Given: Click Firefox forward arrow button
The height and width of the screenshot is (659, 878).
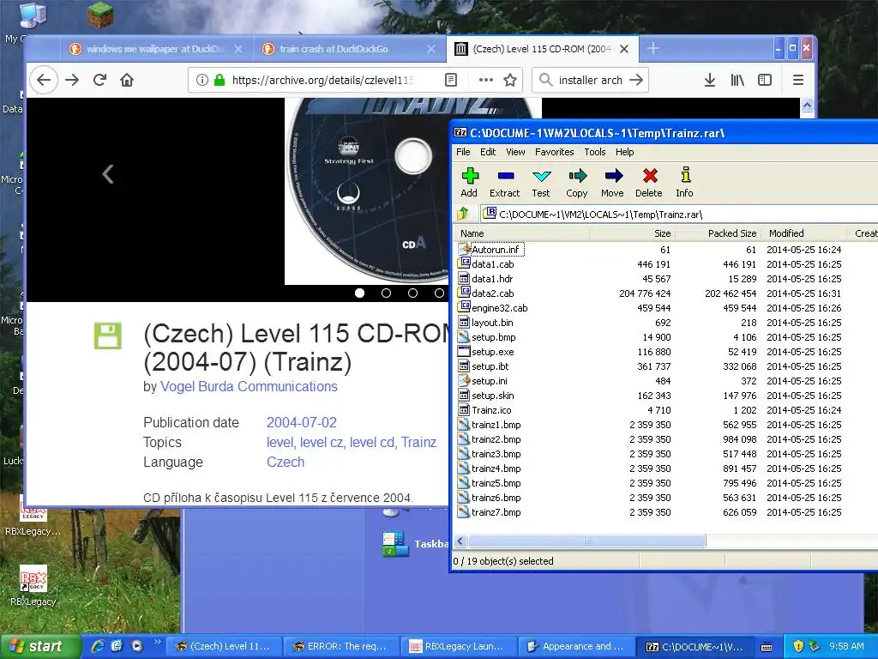Looking at the screenshot, I should point(72,80).
